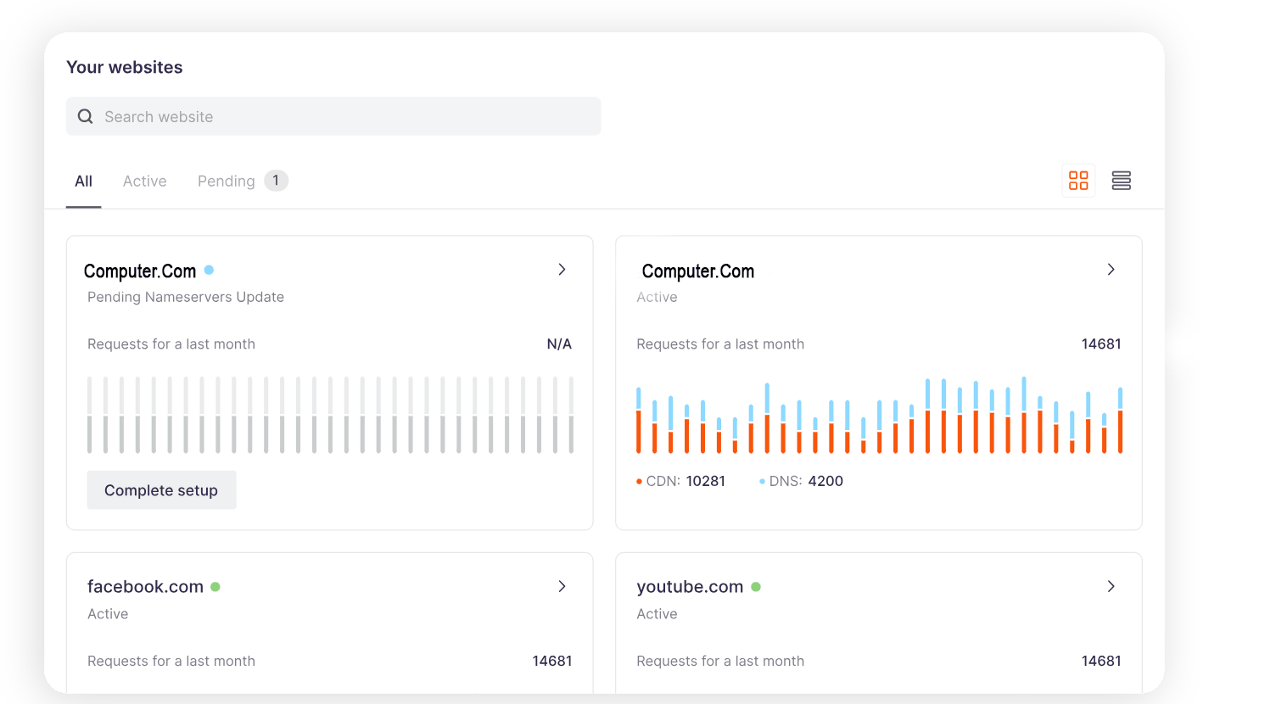Screen dimensions: 1276x704
Task: Open the facebook.com site title
Action: tap(145, 587)
